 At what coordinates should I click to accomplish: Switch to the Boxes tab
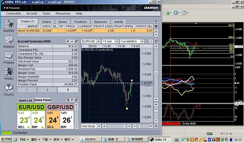pos(62,22)
